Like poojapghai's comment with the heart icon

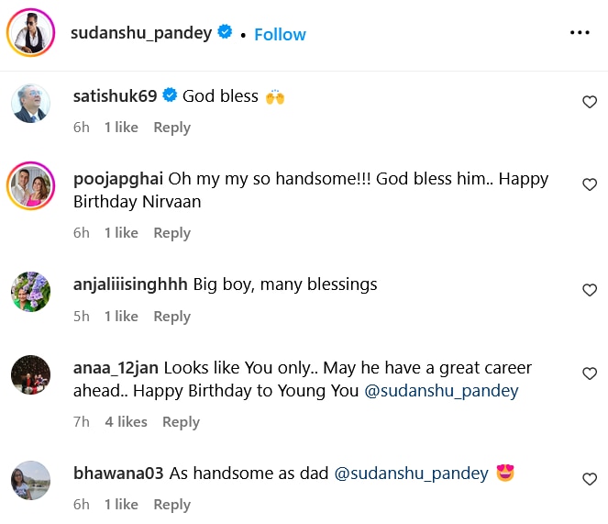pos(590,184)
